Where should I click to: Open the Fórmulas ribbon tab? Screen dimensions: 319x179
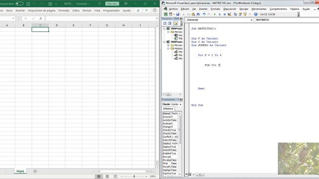(x=64, y=10)
